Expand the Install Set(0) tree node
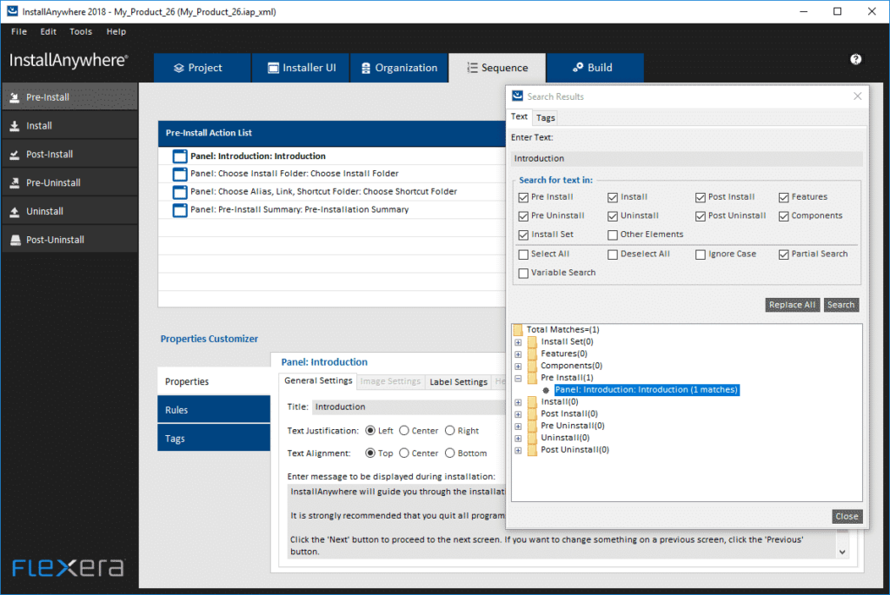 tap(518, 342)
